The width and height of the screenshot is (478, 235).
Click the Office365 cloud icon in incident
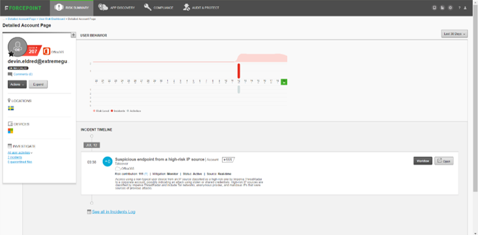click(118, 168)
